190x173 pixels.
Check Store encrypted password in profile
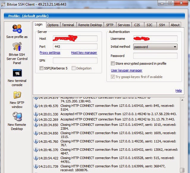pos(113,64)
